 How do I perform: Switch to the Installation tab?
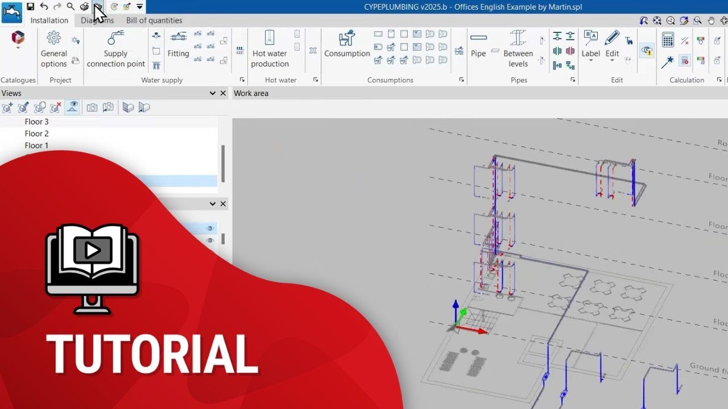49,20
